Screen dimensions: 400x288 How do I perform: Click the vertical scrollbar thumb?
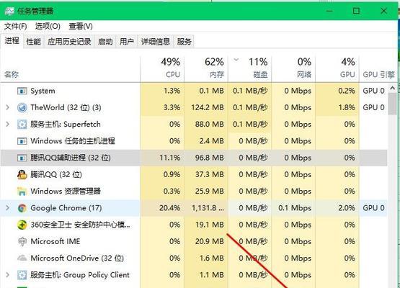(x=393, y=104)
